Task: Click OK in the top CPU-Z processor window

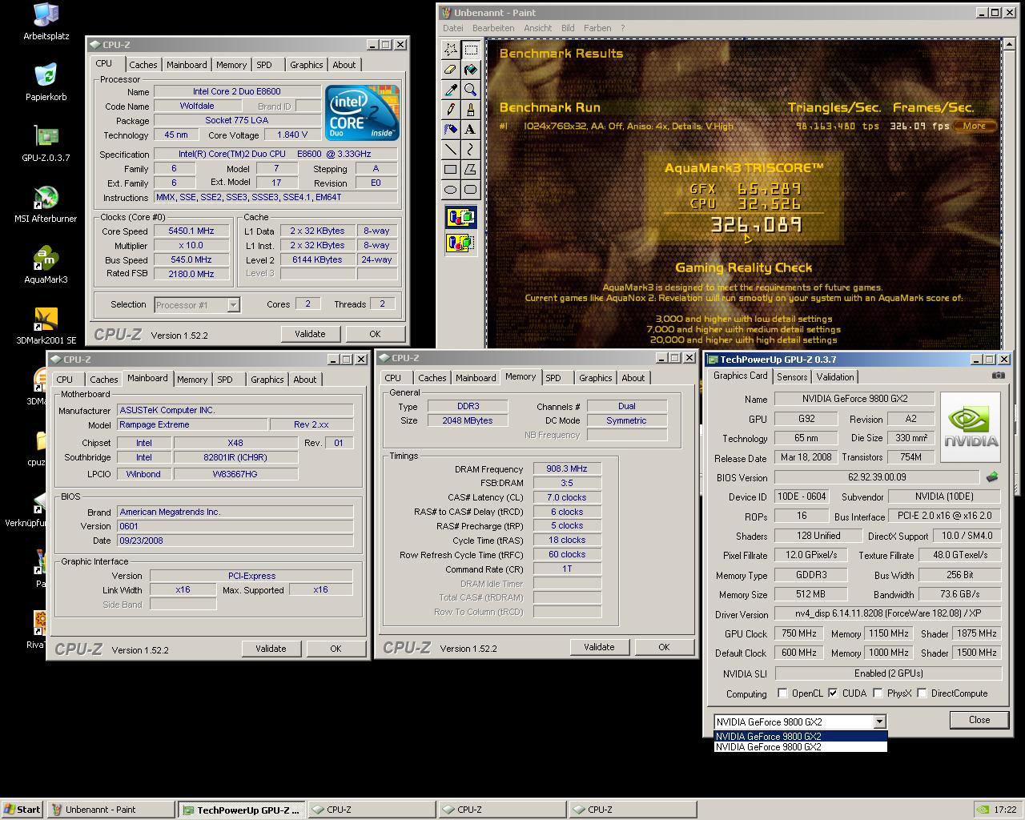Action: tap(375, 334)
